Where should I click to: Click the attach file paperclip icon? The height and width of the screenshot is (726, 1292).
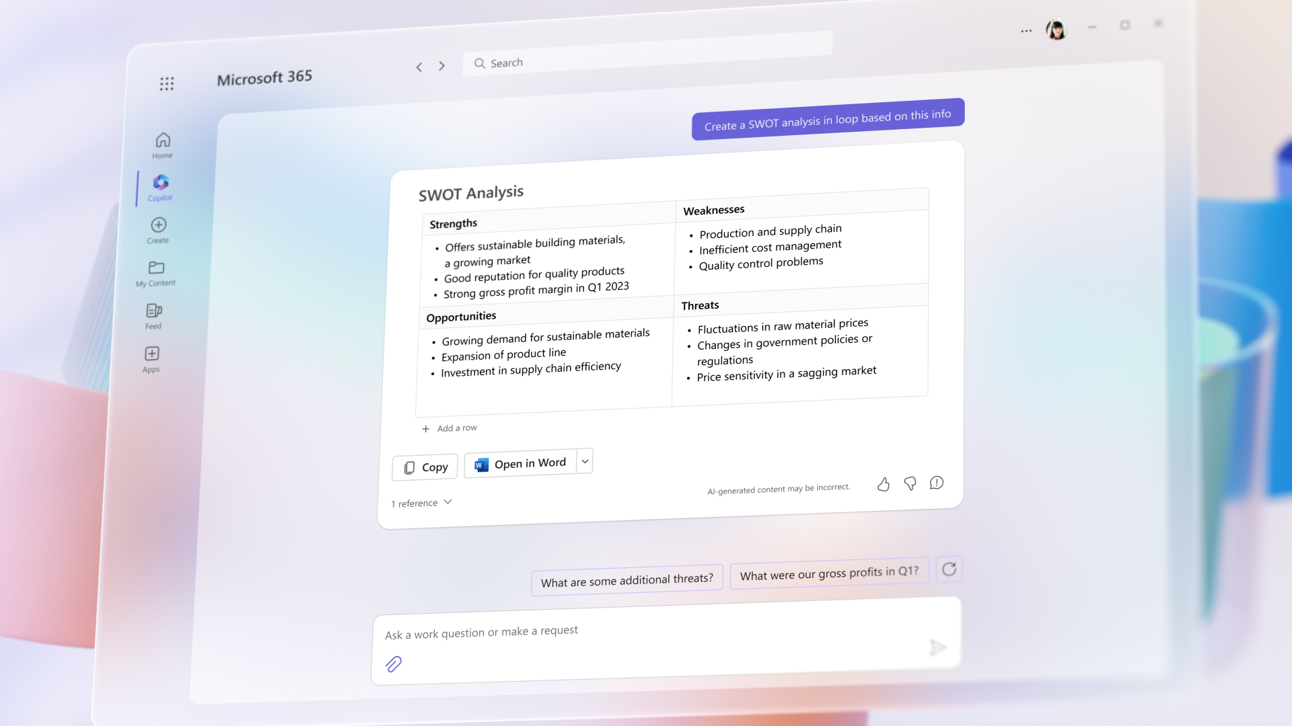pyautogui.click(x=393, y=664)
